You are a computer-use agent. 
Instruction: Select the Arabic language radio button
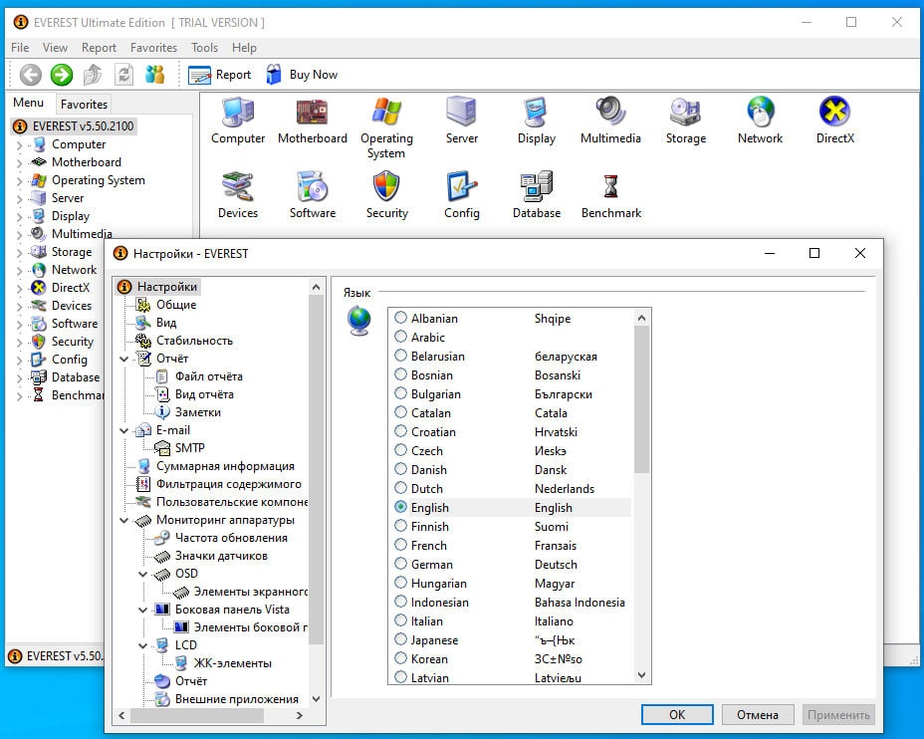[400, 337]
